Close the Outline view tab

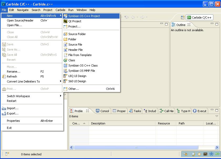click(189, 25)
